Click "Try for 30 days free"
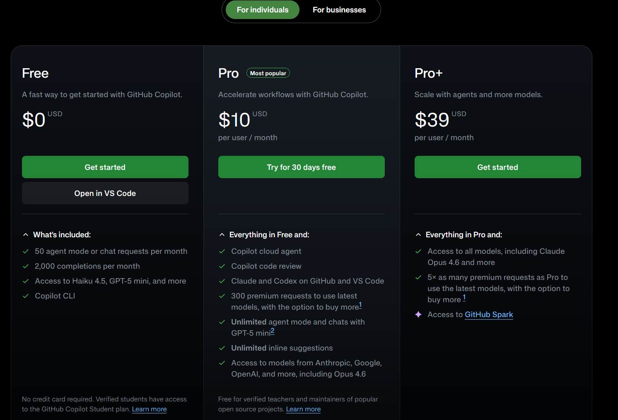 301,167
